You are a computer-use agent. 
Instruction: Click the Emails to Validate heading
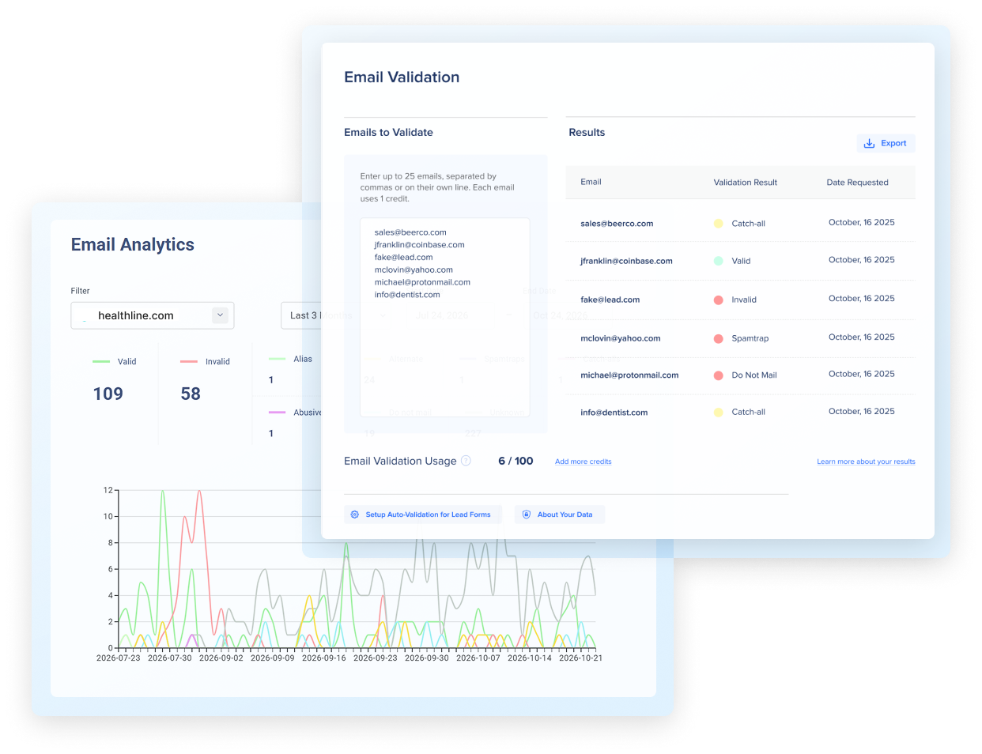point(388,133)
